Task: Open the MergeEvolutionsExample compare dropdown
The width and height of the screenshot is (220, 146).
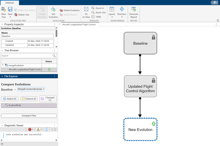Action: (x=31, y=89)
